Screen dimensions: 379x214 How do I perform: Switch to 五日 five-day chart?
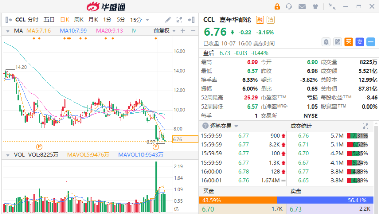(x=49, y=20)
